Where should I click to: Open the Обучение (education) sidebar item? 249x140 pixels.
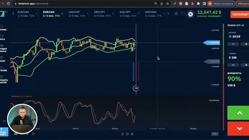click(3, 69)
